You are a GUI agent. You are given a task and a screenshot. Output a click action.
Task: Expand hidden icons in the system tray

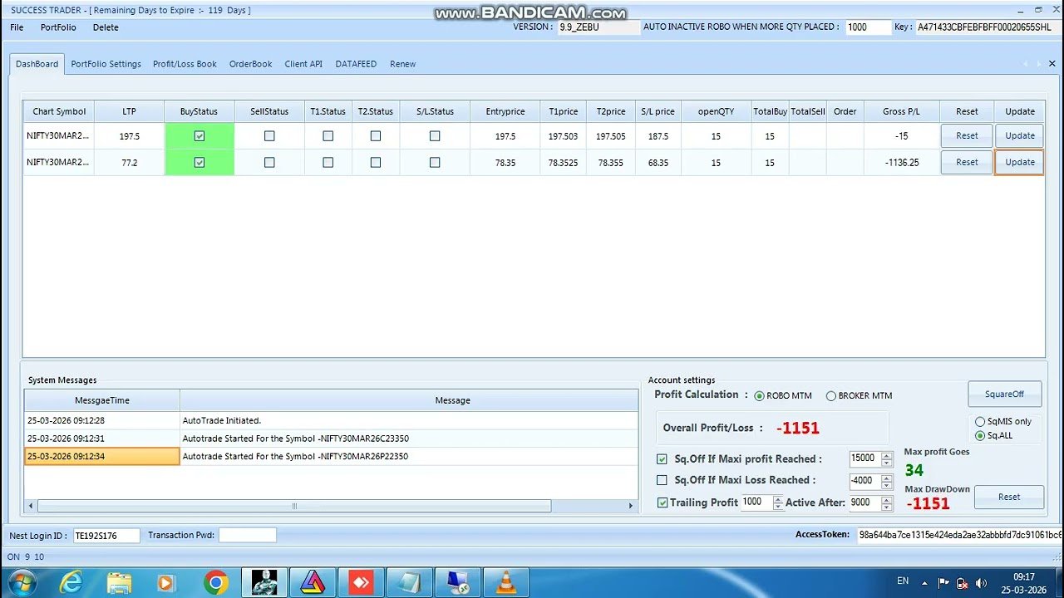(925, 582)
